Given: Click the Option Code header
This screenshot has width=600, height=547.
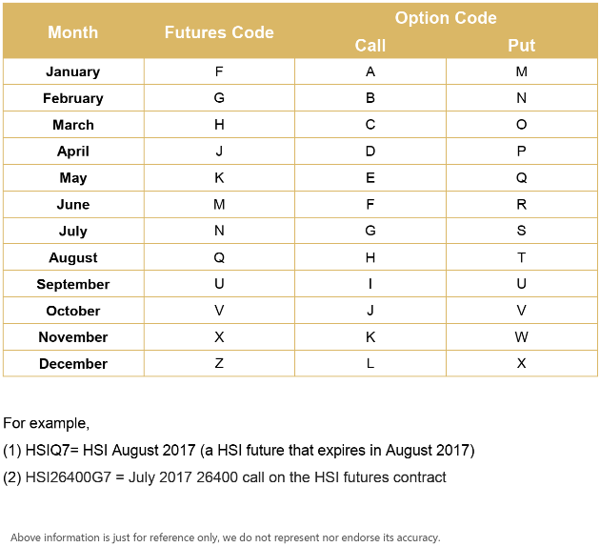Looking at the screenshot, I should point(446,18).
